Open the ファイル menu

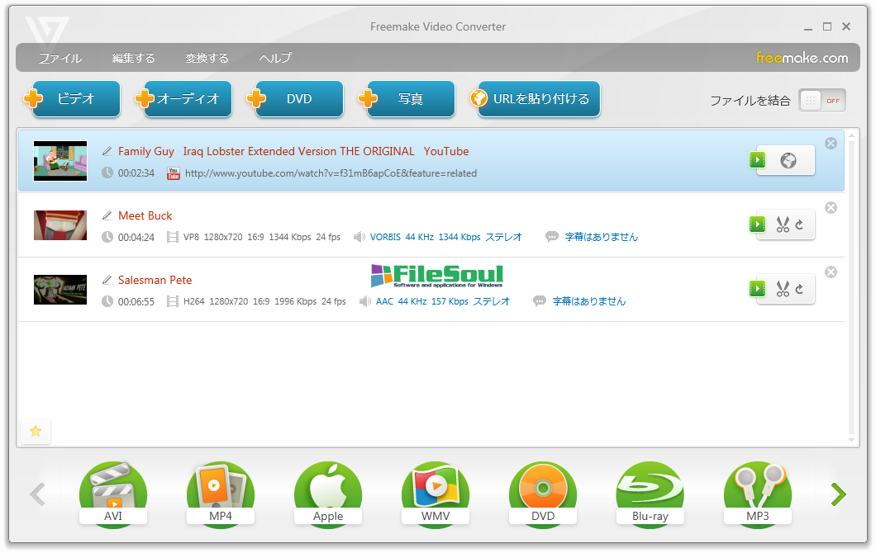60,58
